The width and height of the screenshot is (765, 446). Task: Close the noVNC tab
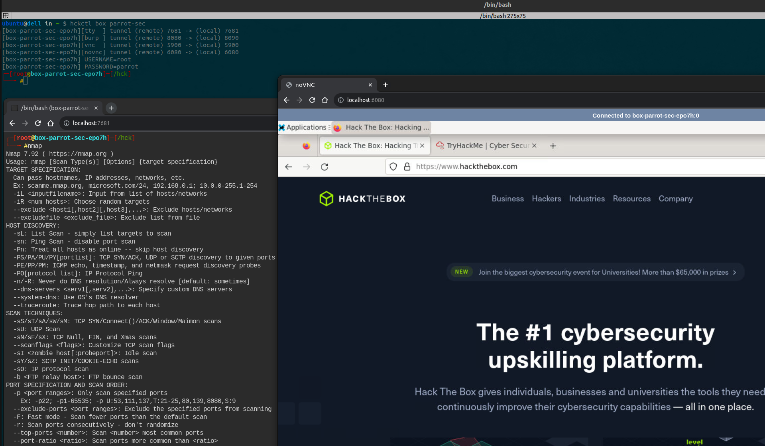(x=370, y=85)
